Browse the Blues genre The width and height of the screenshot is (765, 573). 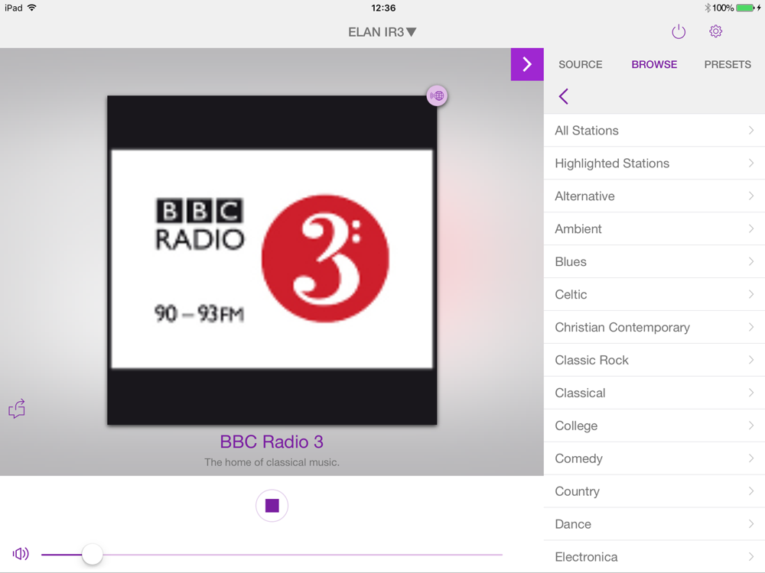point(654,261)
